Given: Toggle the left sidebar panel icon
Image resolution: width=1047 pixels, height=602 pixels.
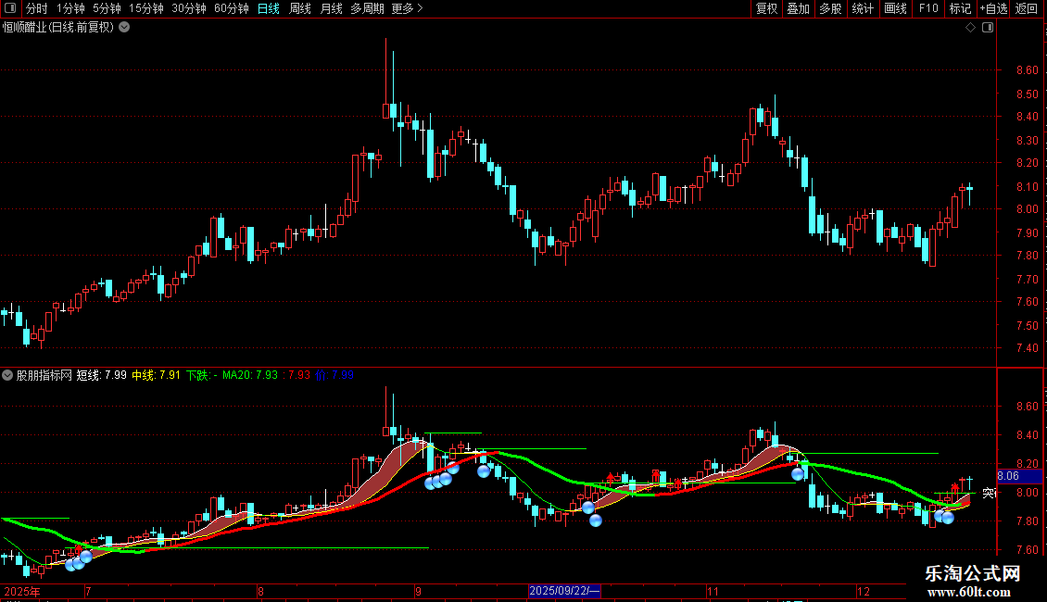Looking at the screenshot, I should click(x=10, y=8).
